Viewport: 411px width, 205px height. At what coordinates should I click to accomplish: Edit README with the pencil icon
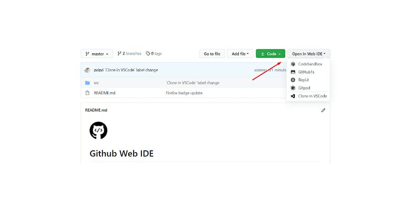click(x=323, y=110)
